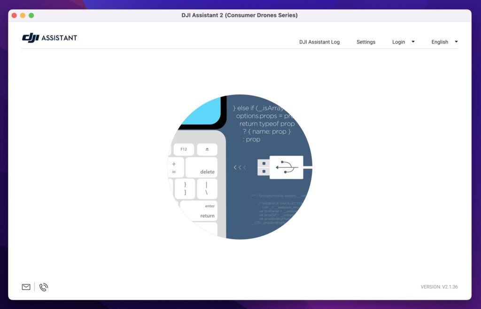The width and height of the screenshot is (481, 309).
Task: Minimize window with the yellow button
Action: [x=23, y=15]
